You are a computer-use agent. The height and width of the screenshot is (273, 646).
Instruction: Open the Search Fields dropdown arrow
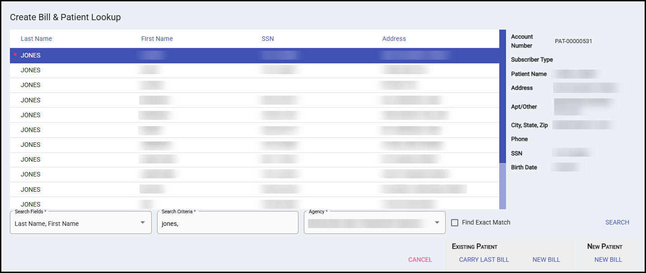click(142, 223)
